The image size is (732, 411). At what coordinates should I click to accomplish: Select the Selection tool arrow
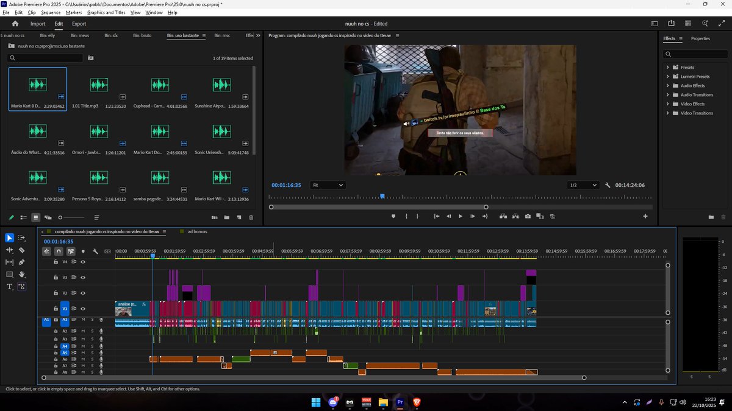(x=9, y=237)
